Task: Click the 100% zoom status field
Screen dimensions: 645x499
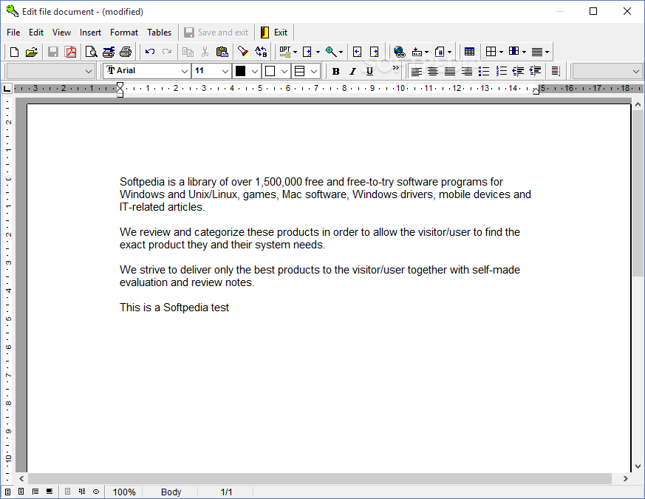Action: point(124,492)
